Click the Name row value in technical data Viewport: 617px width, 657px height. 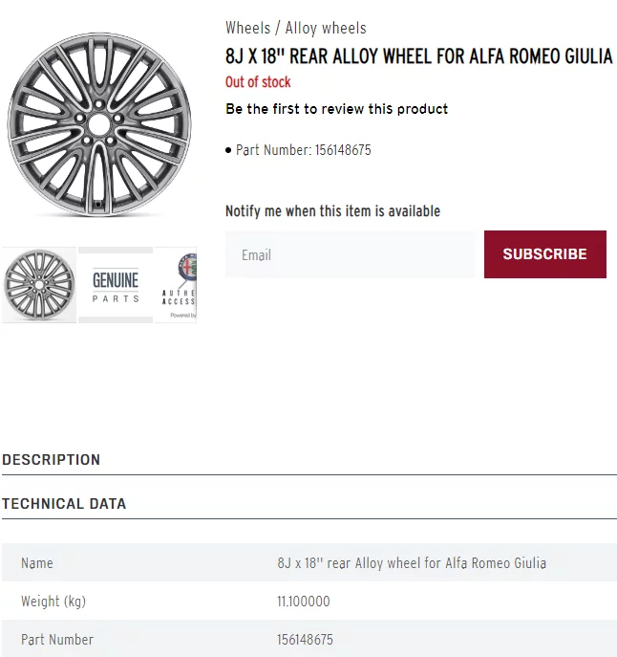click(412, 562)
